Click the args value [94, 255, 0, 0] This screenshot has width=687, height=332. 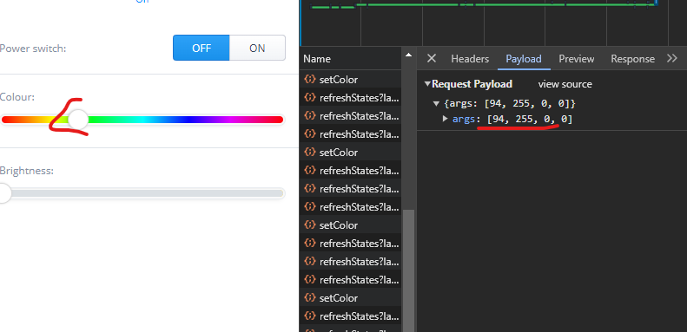click(x=530, y=119)
